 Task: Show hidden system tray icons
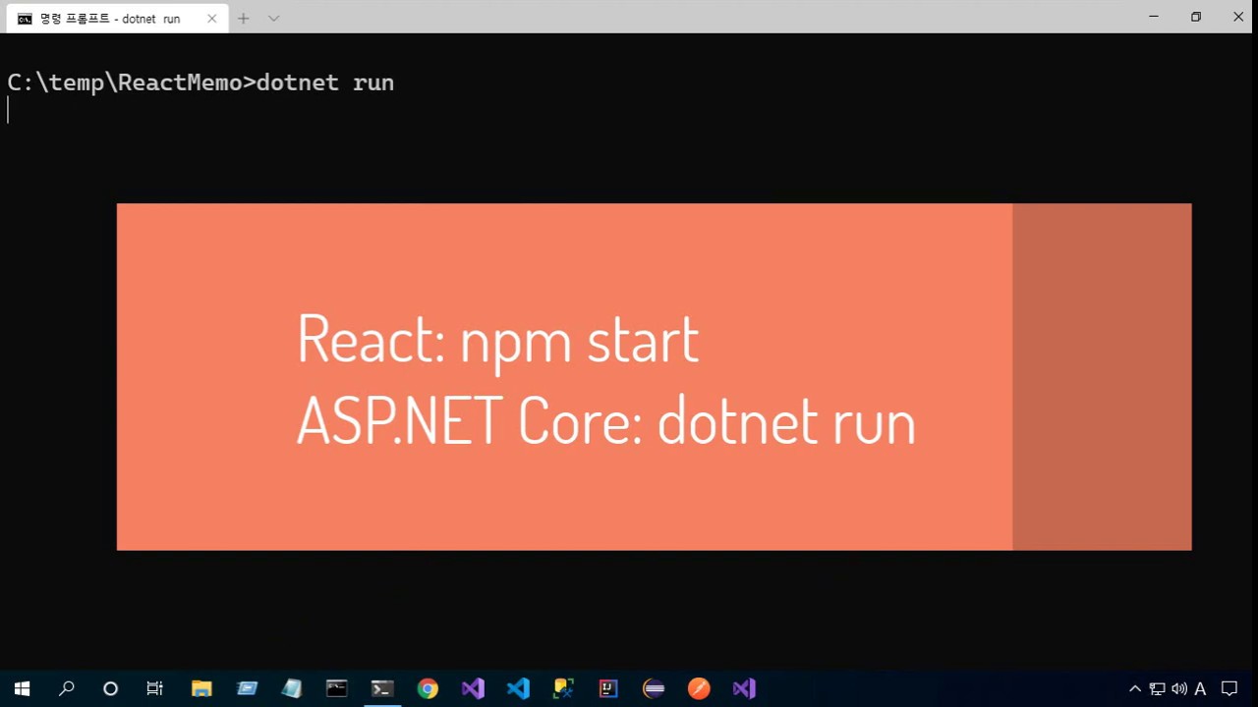click(x=1135, y=688)
